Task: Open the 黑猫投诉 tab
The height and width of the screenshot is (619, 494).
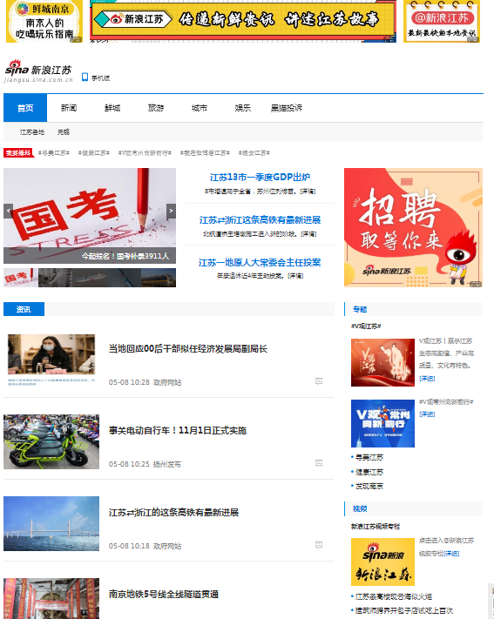Action: (x=287, y=108)
